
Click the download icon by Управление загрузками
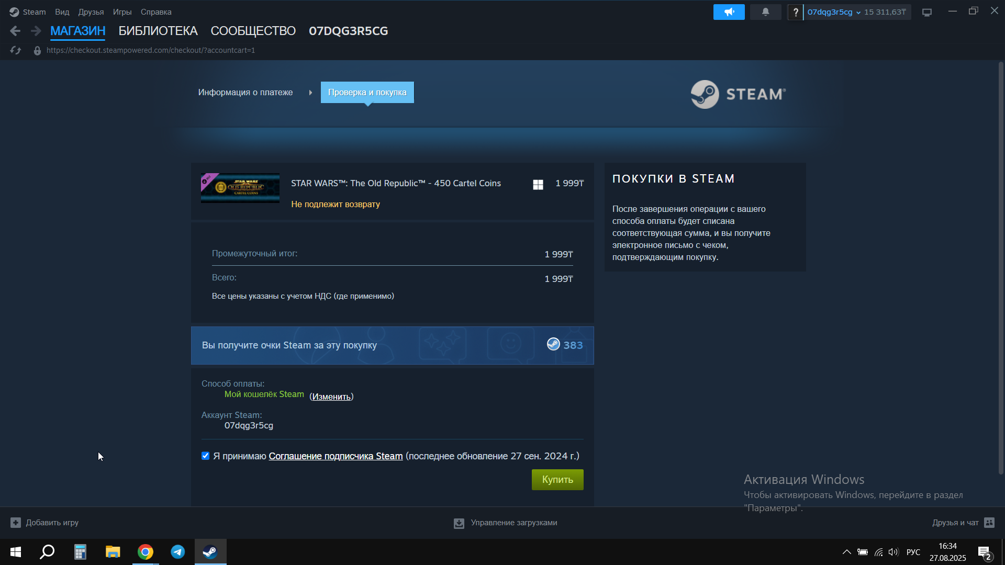[459, 523]
